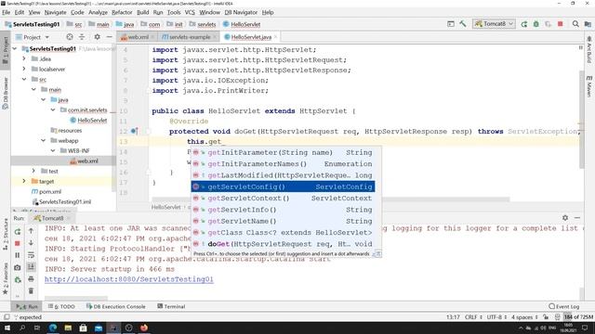Open Firefox from the taskbar

(x=144, y=328)
